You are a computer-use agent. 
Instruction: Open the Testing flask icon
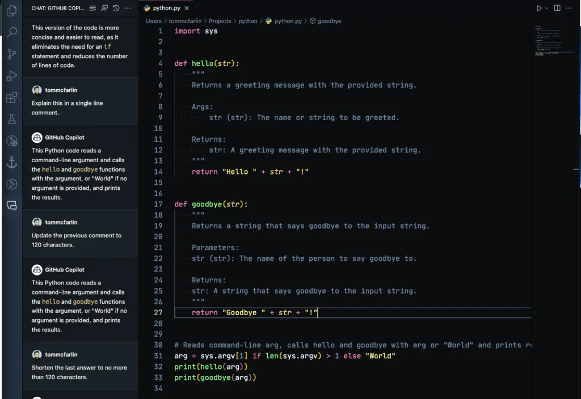pyautogui.click(x=11, y=119)
